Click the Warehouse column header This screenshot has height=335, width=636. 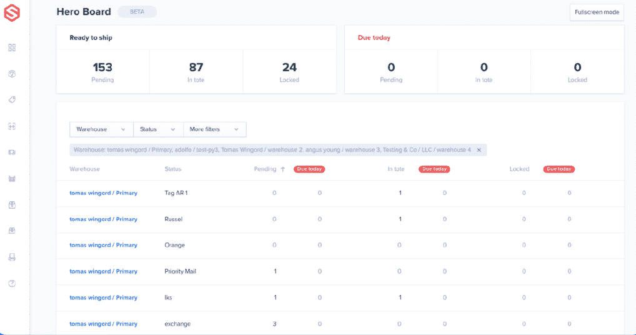[x=84, y=169]
